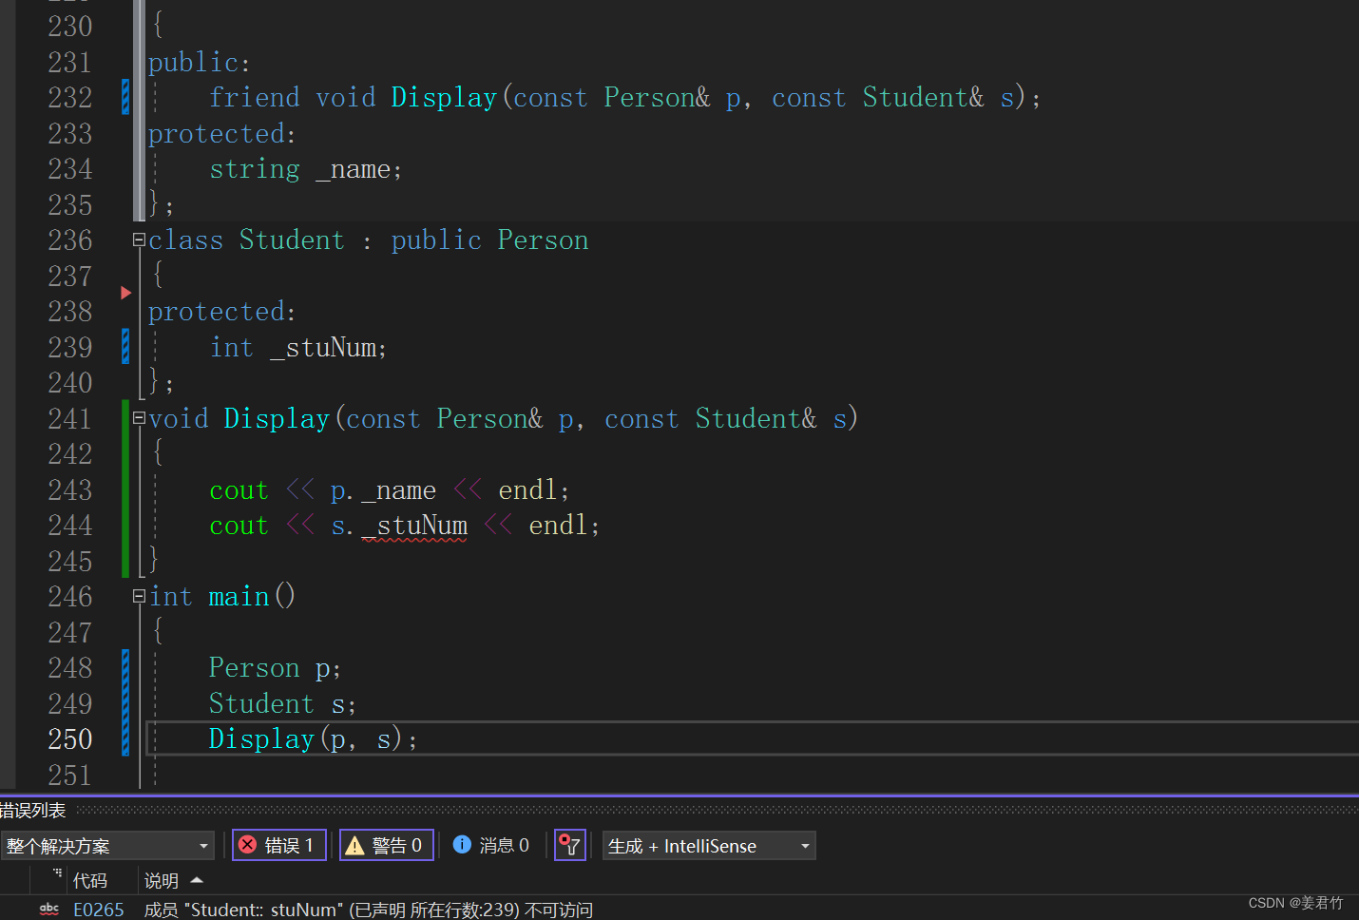Click the 错误列表 panel title
This screenshot has width=1359, height=920.
[33, 811]
